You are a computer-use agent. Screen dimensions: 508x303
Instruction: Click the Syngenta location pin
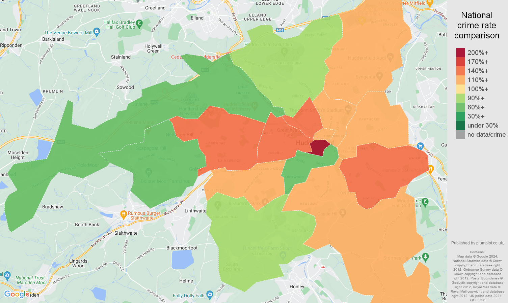coord(379,76)
